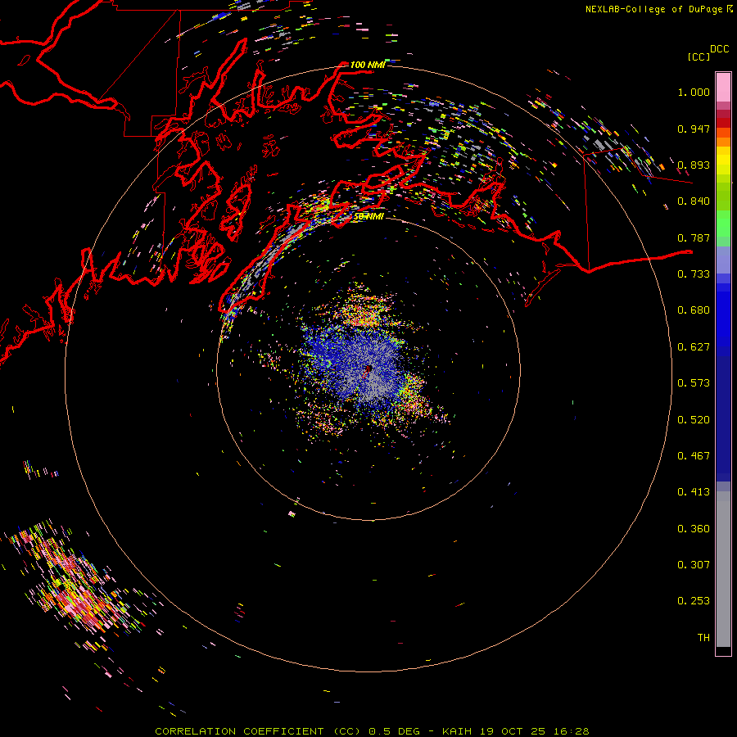Click the 0.733 scale value
The image size is (737, 737).
(x=694, y=274)
